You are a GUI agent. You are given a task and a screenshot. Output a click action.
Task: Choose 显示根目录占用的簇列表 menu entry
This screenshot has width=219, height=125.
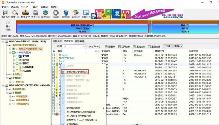tap(83, 116)
